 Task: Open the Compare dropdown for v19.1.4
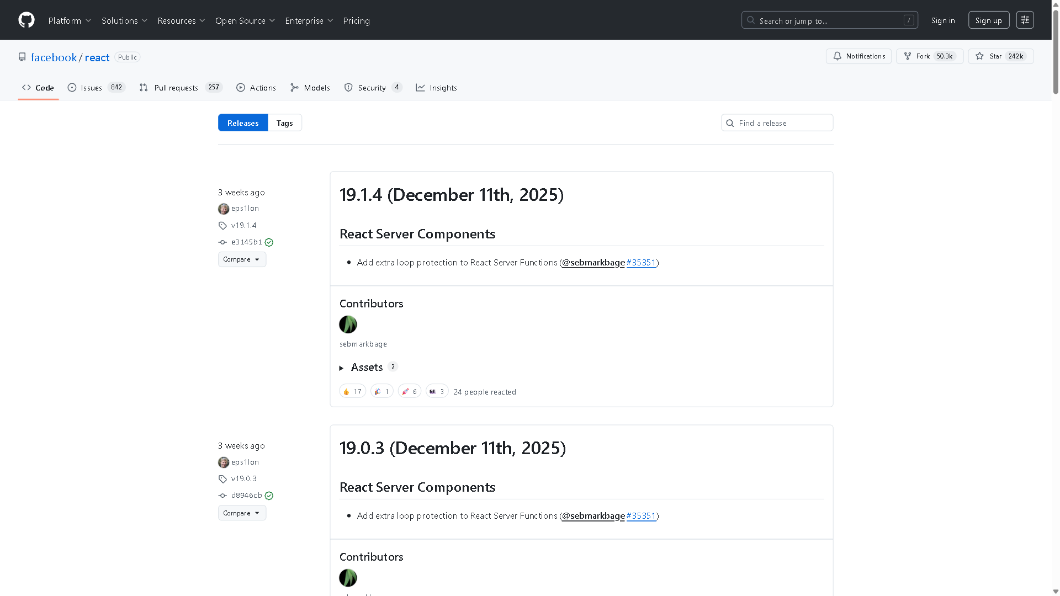(x=242, y=259)
